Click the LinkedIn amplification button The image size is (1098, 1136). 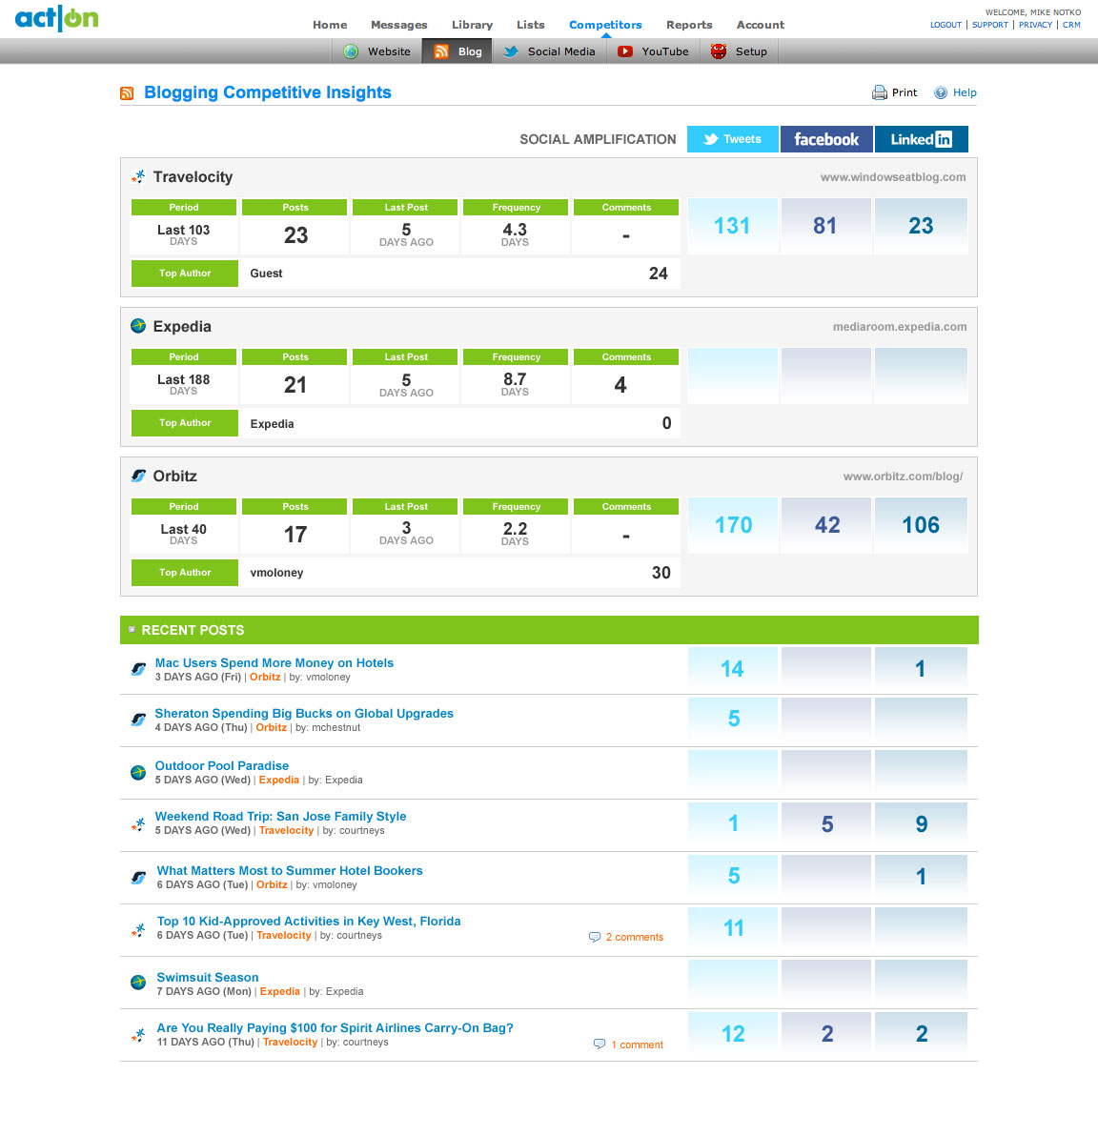tap(921, 139)
